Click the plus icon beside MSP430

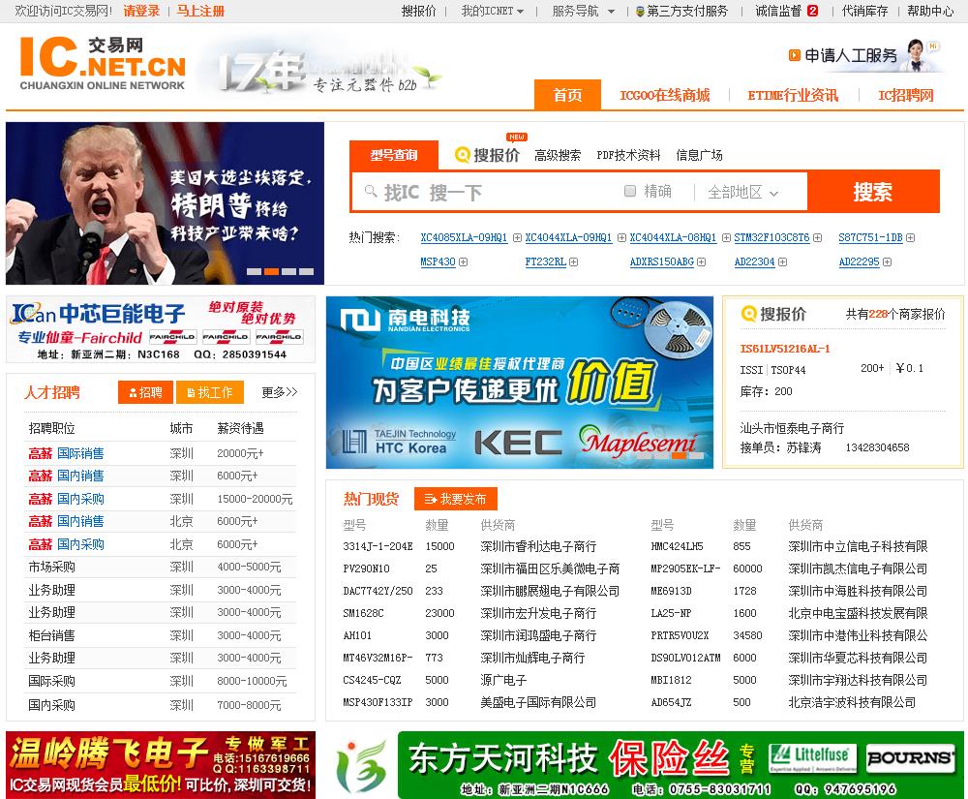click(463, 261)
